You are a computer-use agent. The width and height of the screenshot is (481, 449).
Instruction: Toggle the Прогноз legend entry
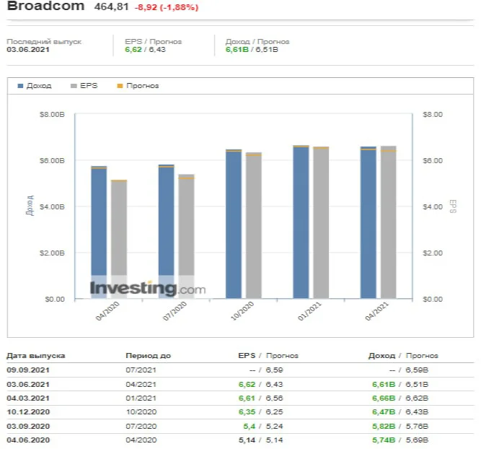click(x=138, y=86)
